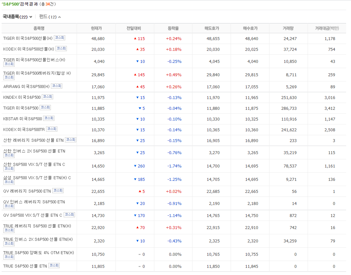Open TRUE S&P500 선물 ETN link
This screenshot has height=275, width=351.
tap(25, 266)
